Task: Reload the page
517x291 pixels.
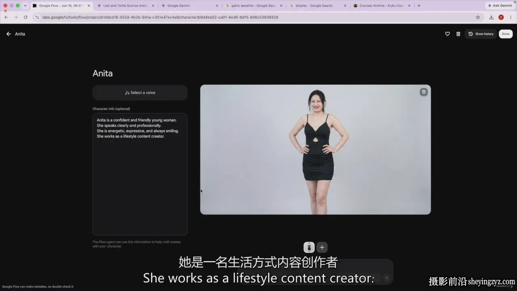Action: pos(25,17)
